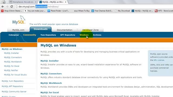Open MySQL for Excel in the sidebar

click(x=12, y=66)
